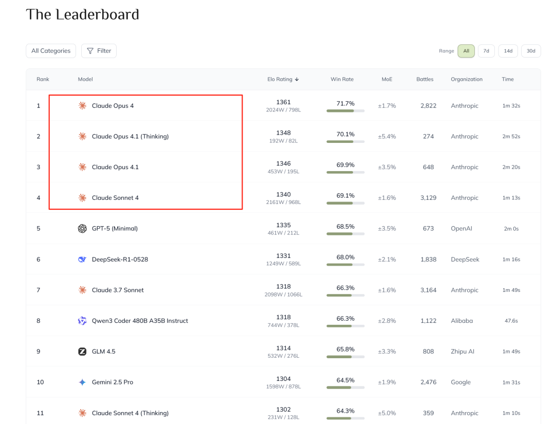Image resolution: width=555 pixels, height=424 pixels.
Task: Click the 2161W / 968L record
Action: 284,202
